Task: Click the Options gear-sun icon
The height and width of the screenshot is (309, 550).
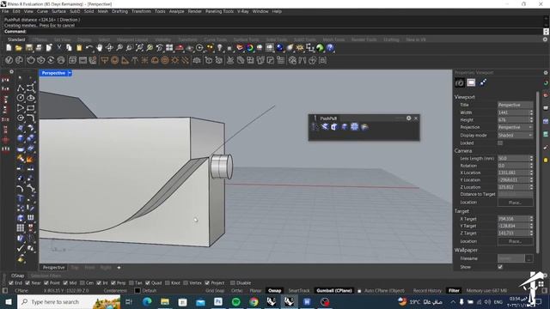Action: point(300,48)
